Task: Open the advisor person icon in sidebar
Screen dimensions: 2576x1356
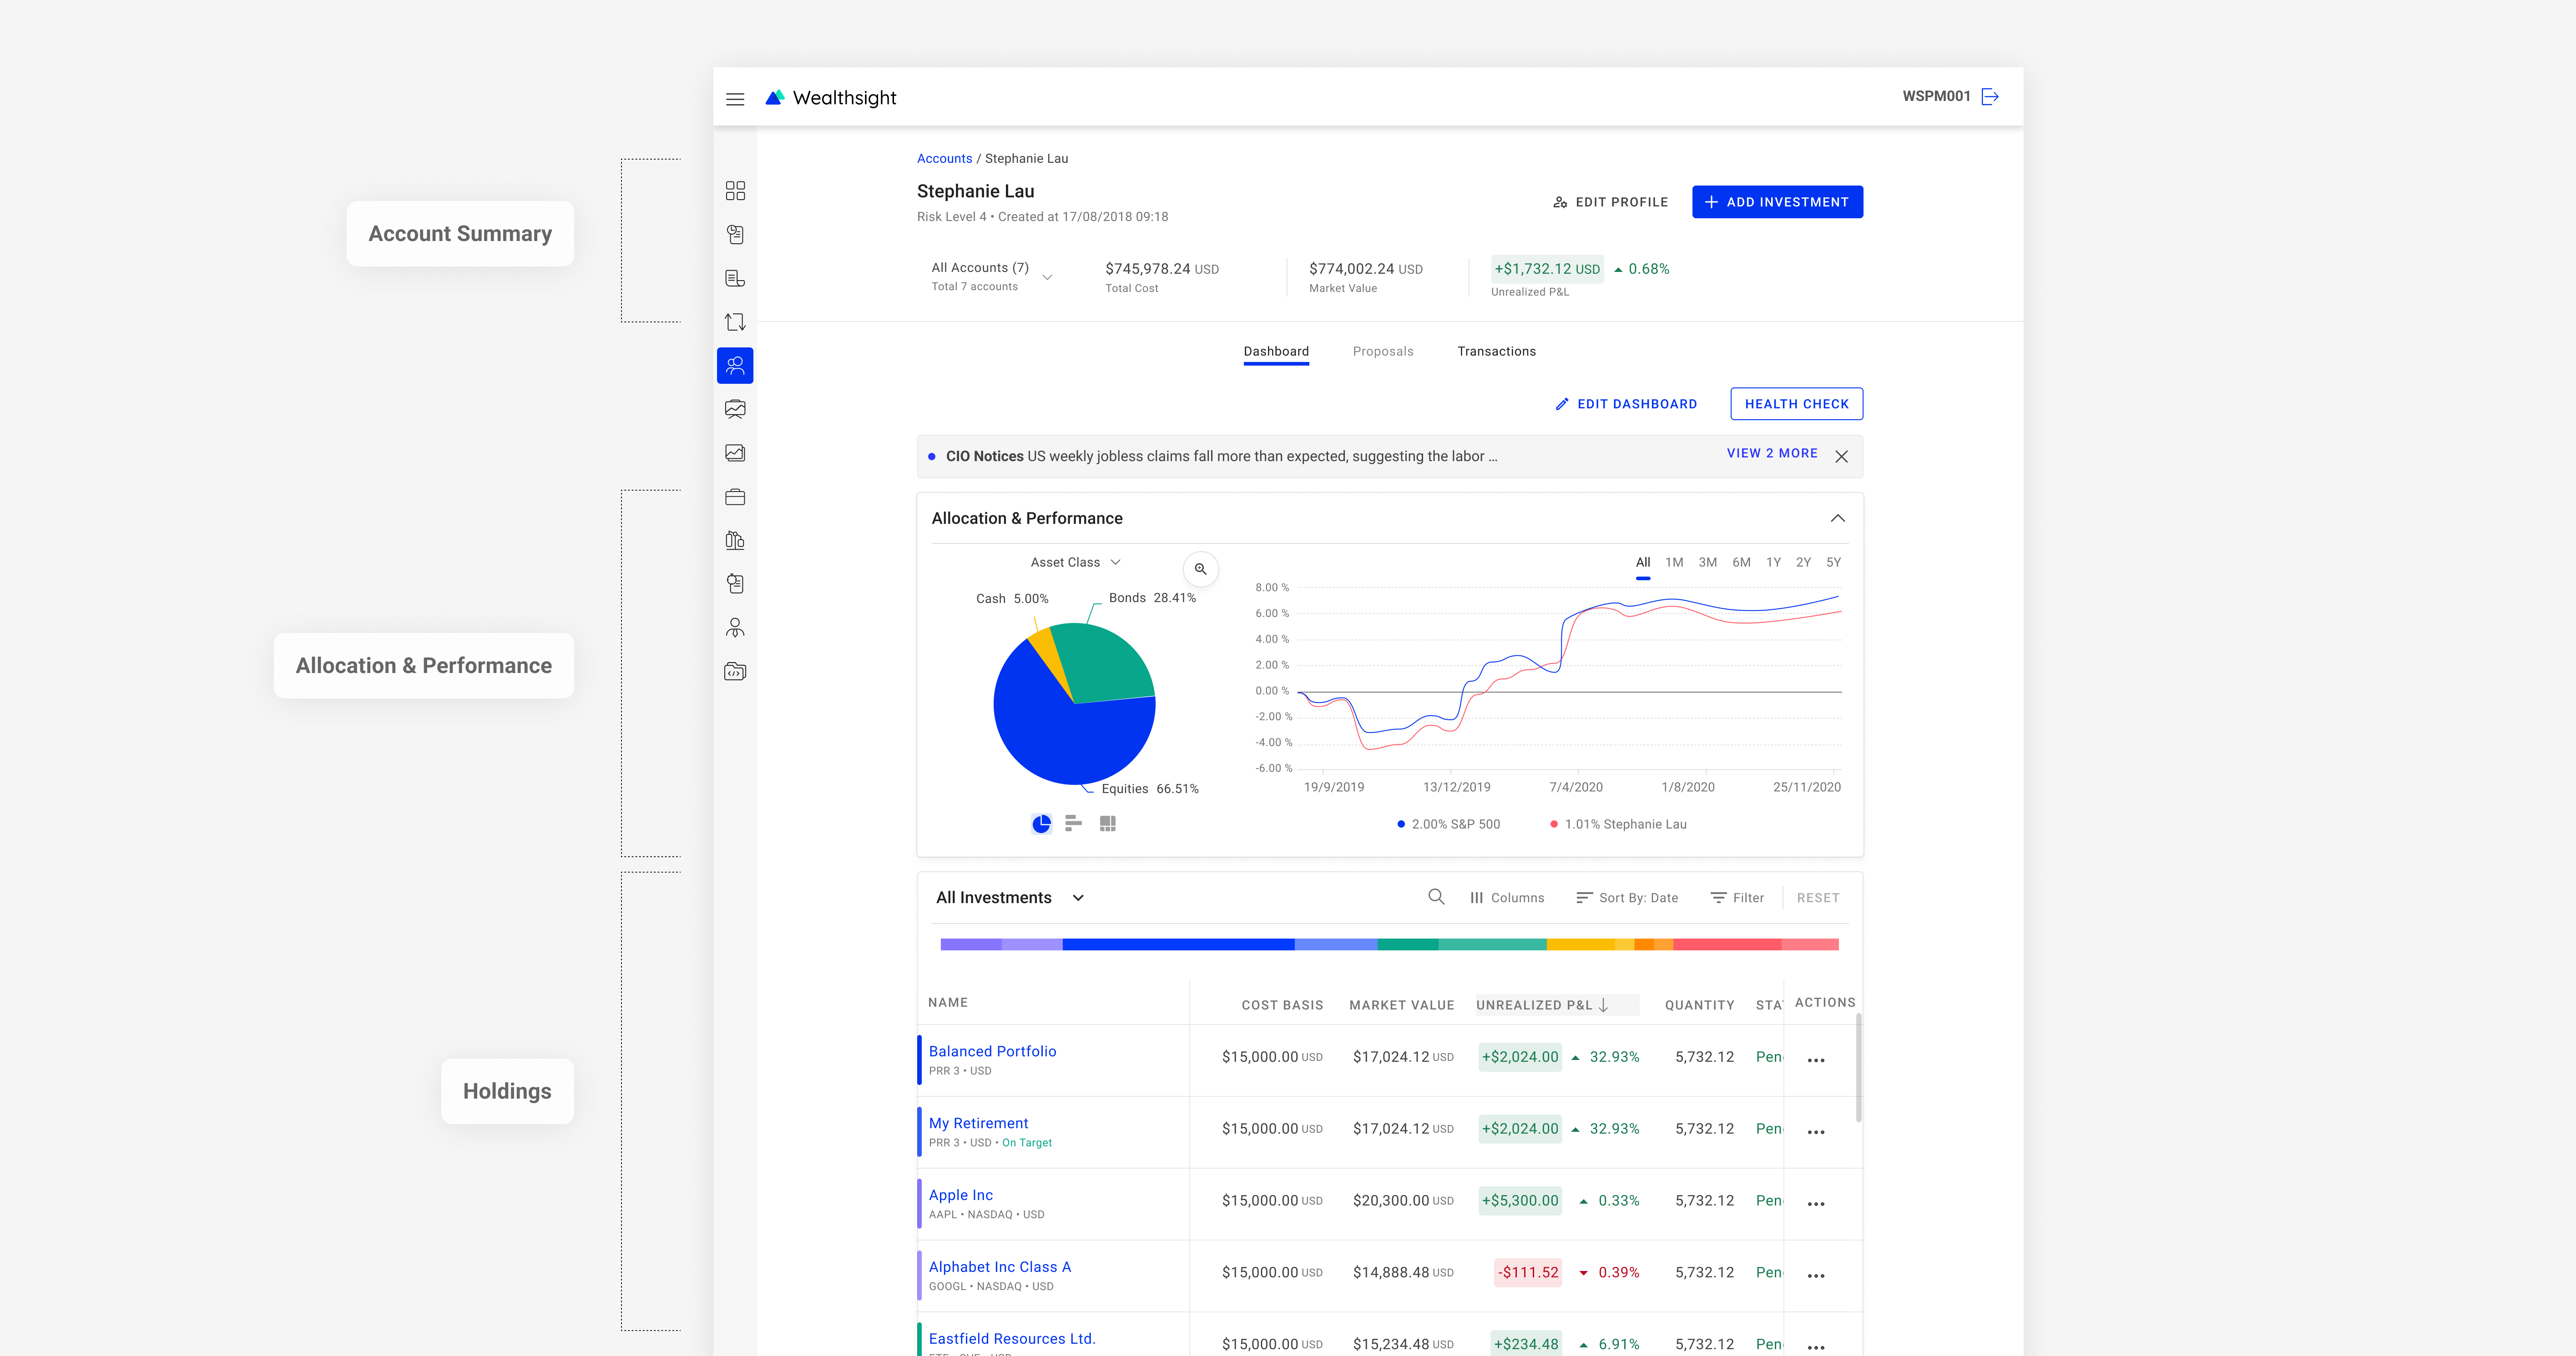Action: [x=735, y=628]
